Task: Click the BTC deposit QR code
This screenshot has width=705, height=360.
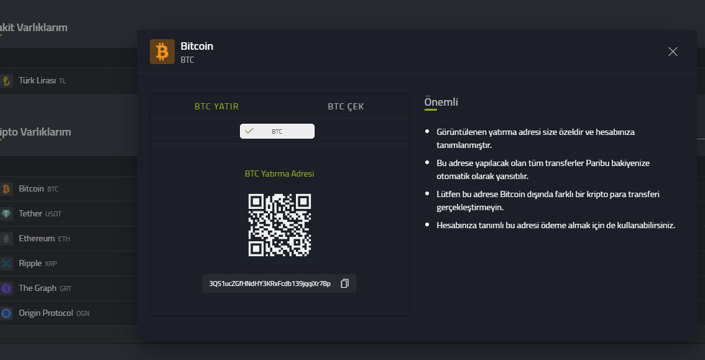Action: (280, 224)
